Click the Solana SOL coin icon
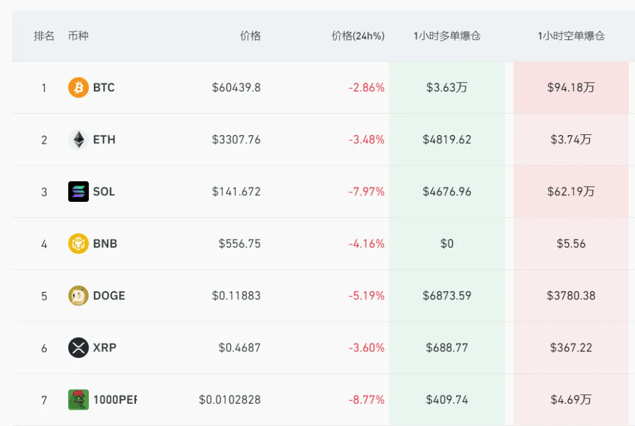This screenshot has height=426, width=635. (78, 191)
